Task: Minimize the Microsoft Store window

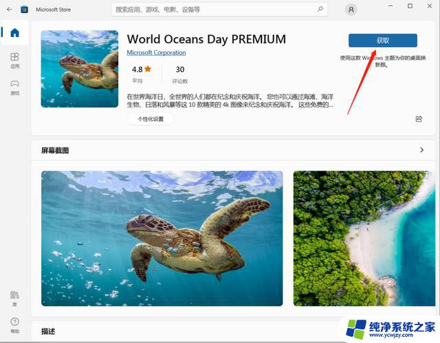Action: 390,6
